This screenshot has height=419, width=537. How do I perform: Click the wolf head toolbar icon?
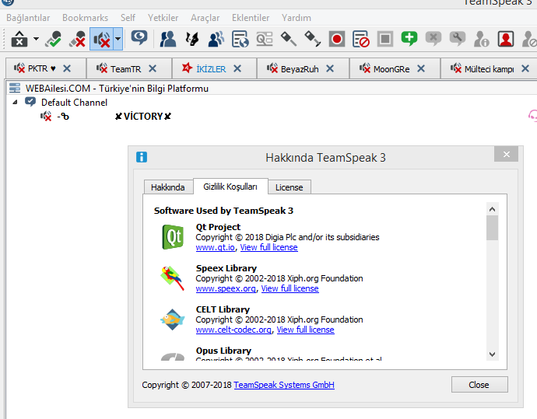[x=192, y=39]
